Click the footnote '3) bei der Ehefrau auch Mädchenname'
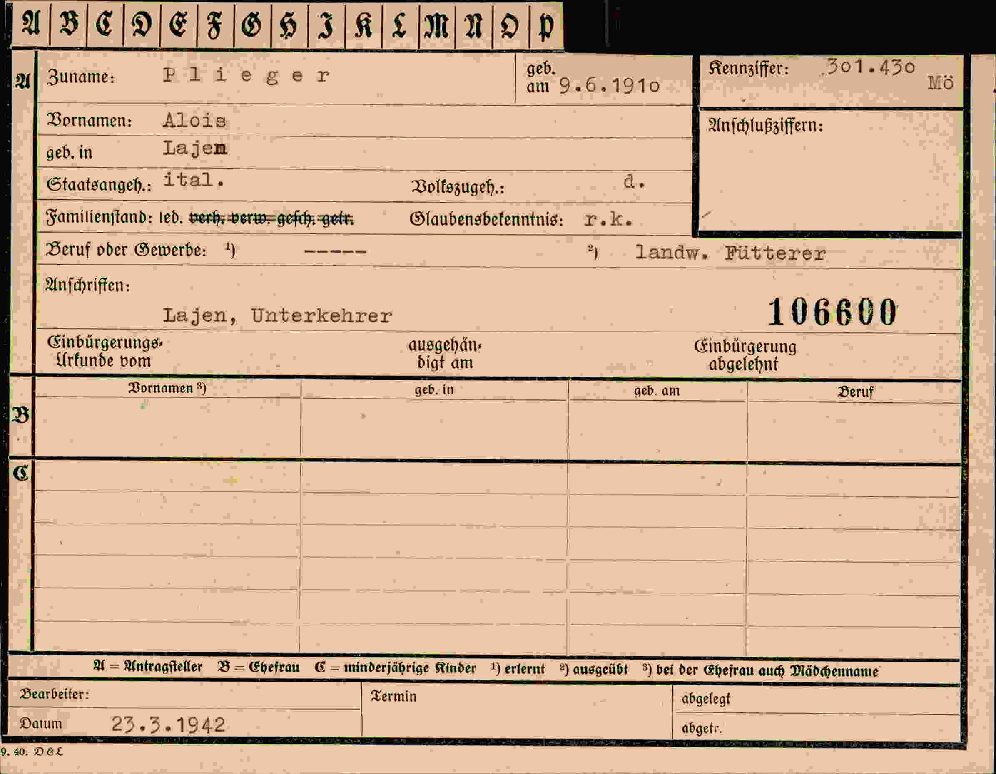 [760, 670]
